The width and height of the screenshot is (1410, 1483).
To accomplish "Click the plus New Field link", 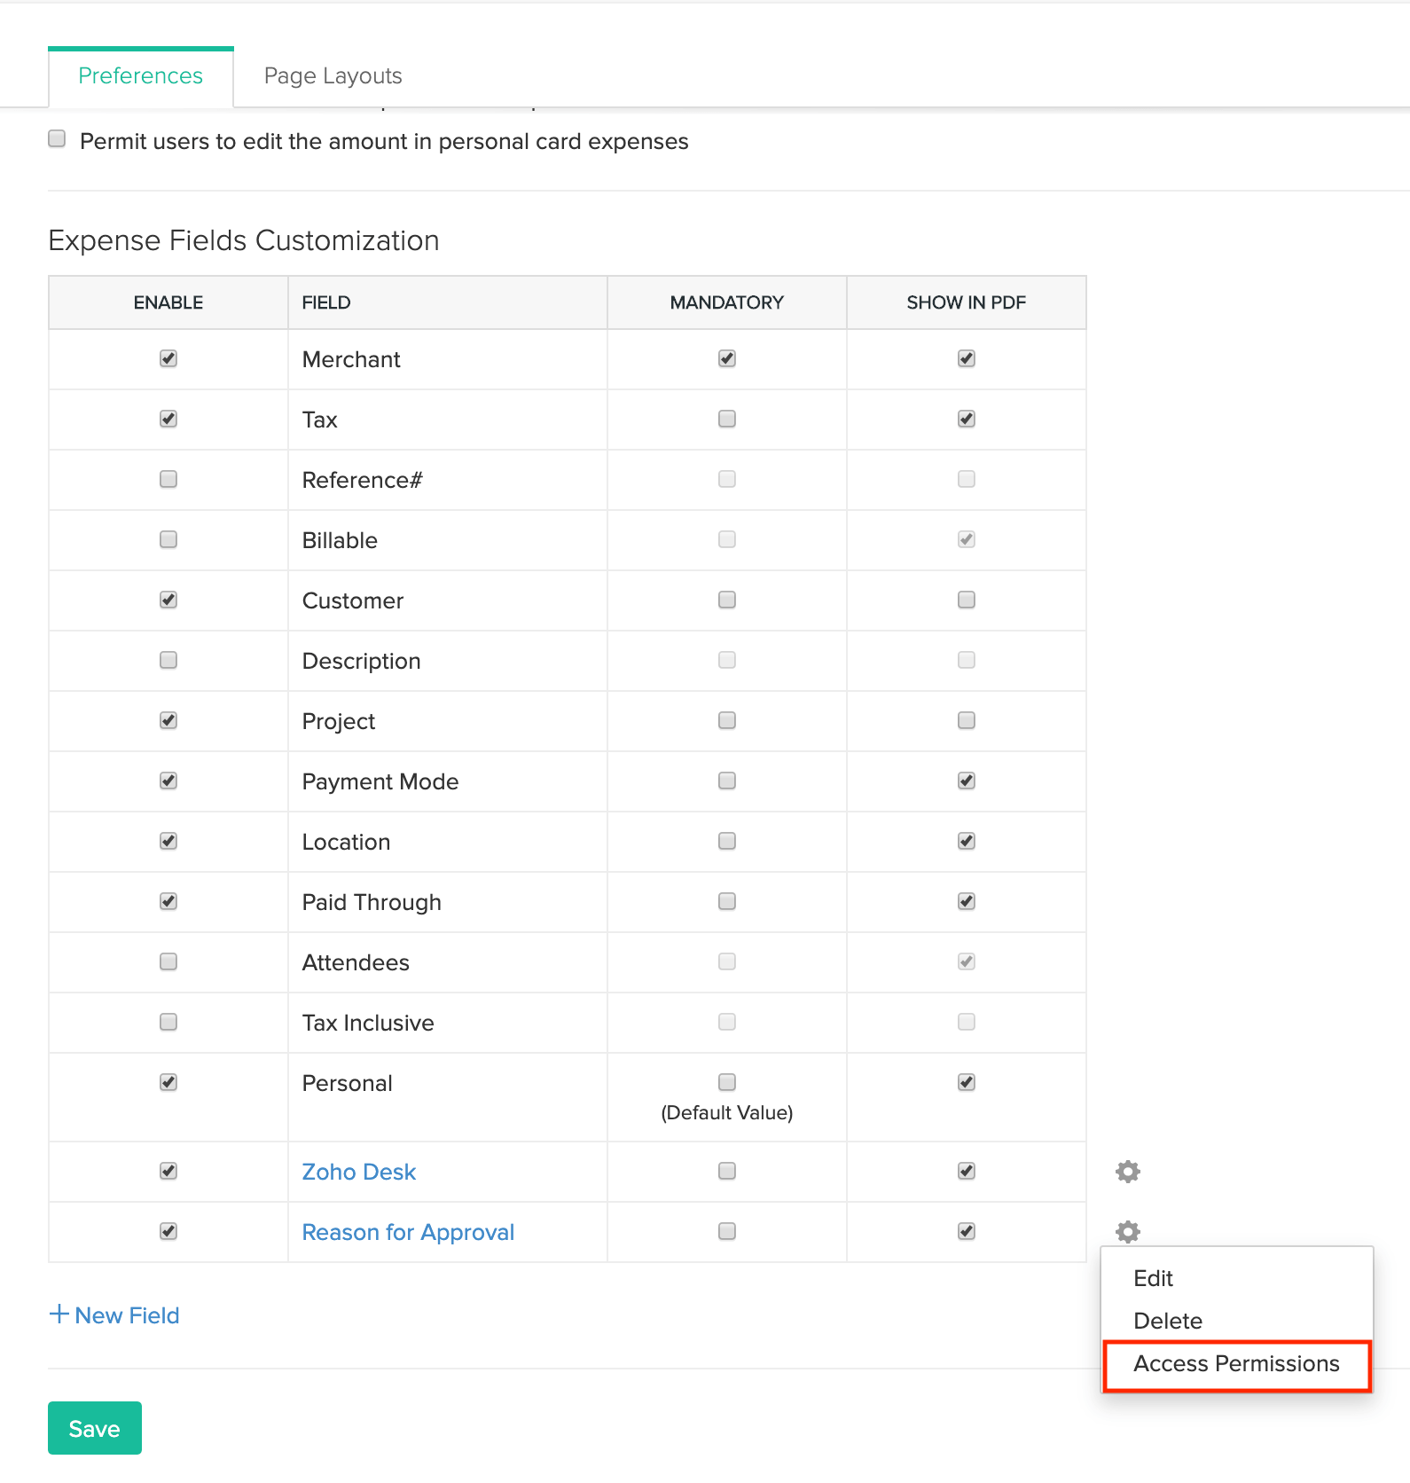I will [114, 1315].
